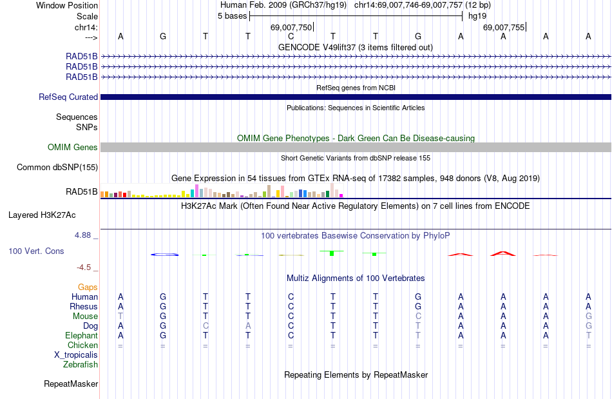Viewport: 612px width, 399px height.
Task: Click the SNPs track label under Sequences
Action: tap(87, 127)
